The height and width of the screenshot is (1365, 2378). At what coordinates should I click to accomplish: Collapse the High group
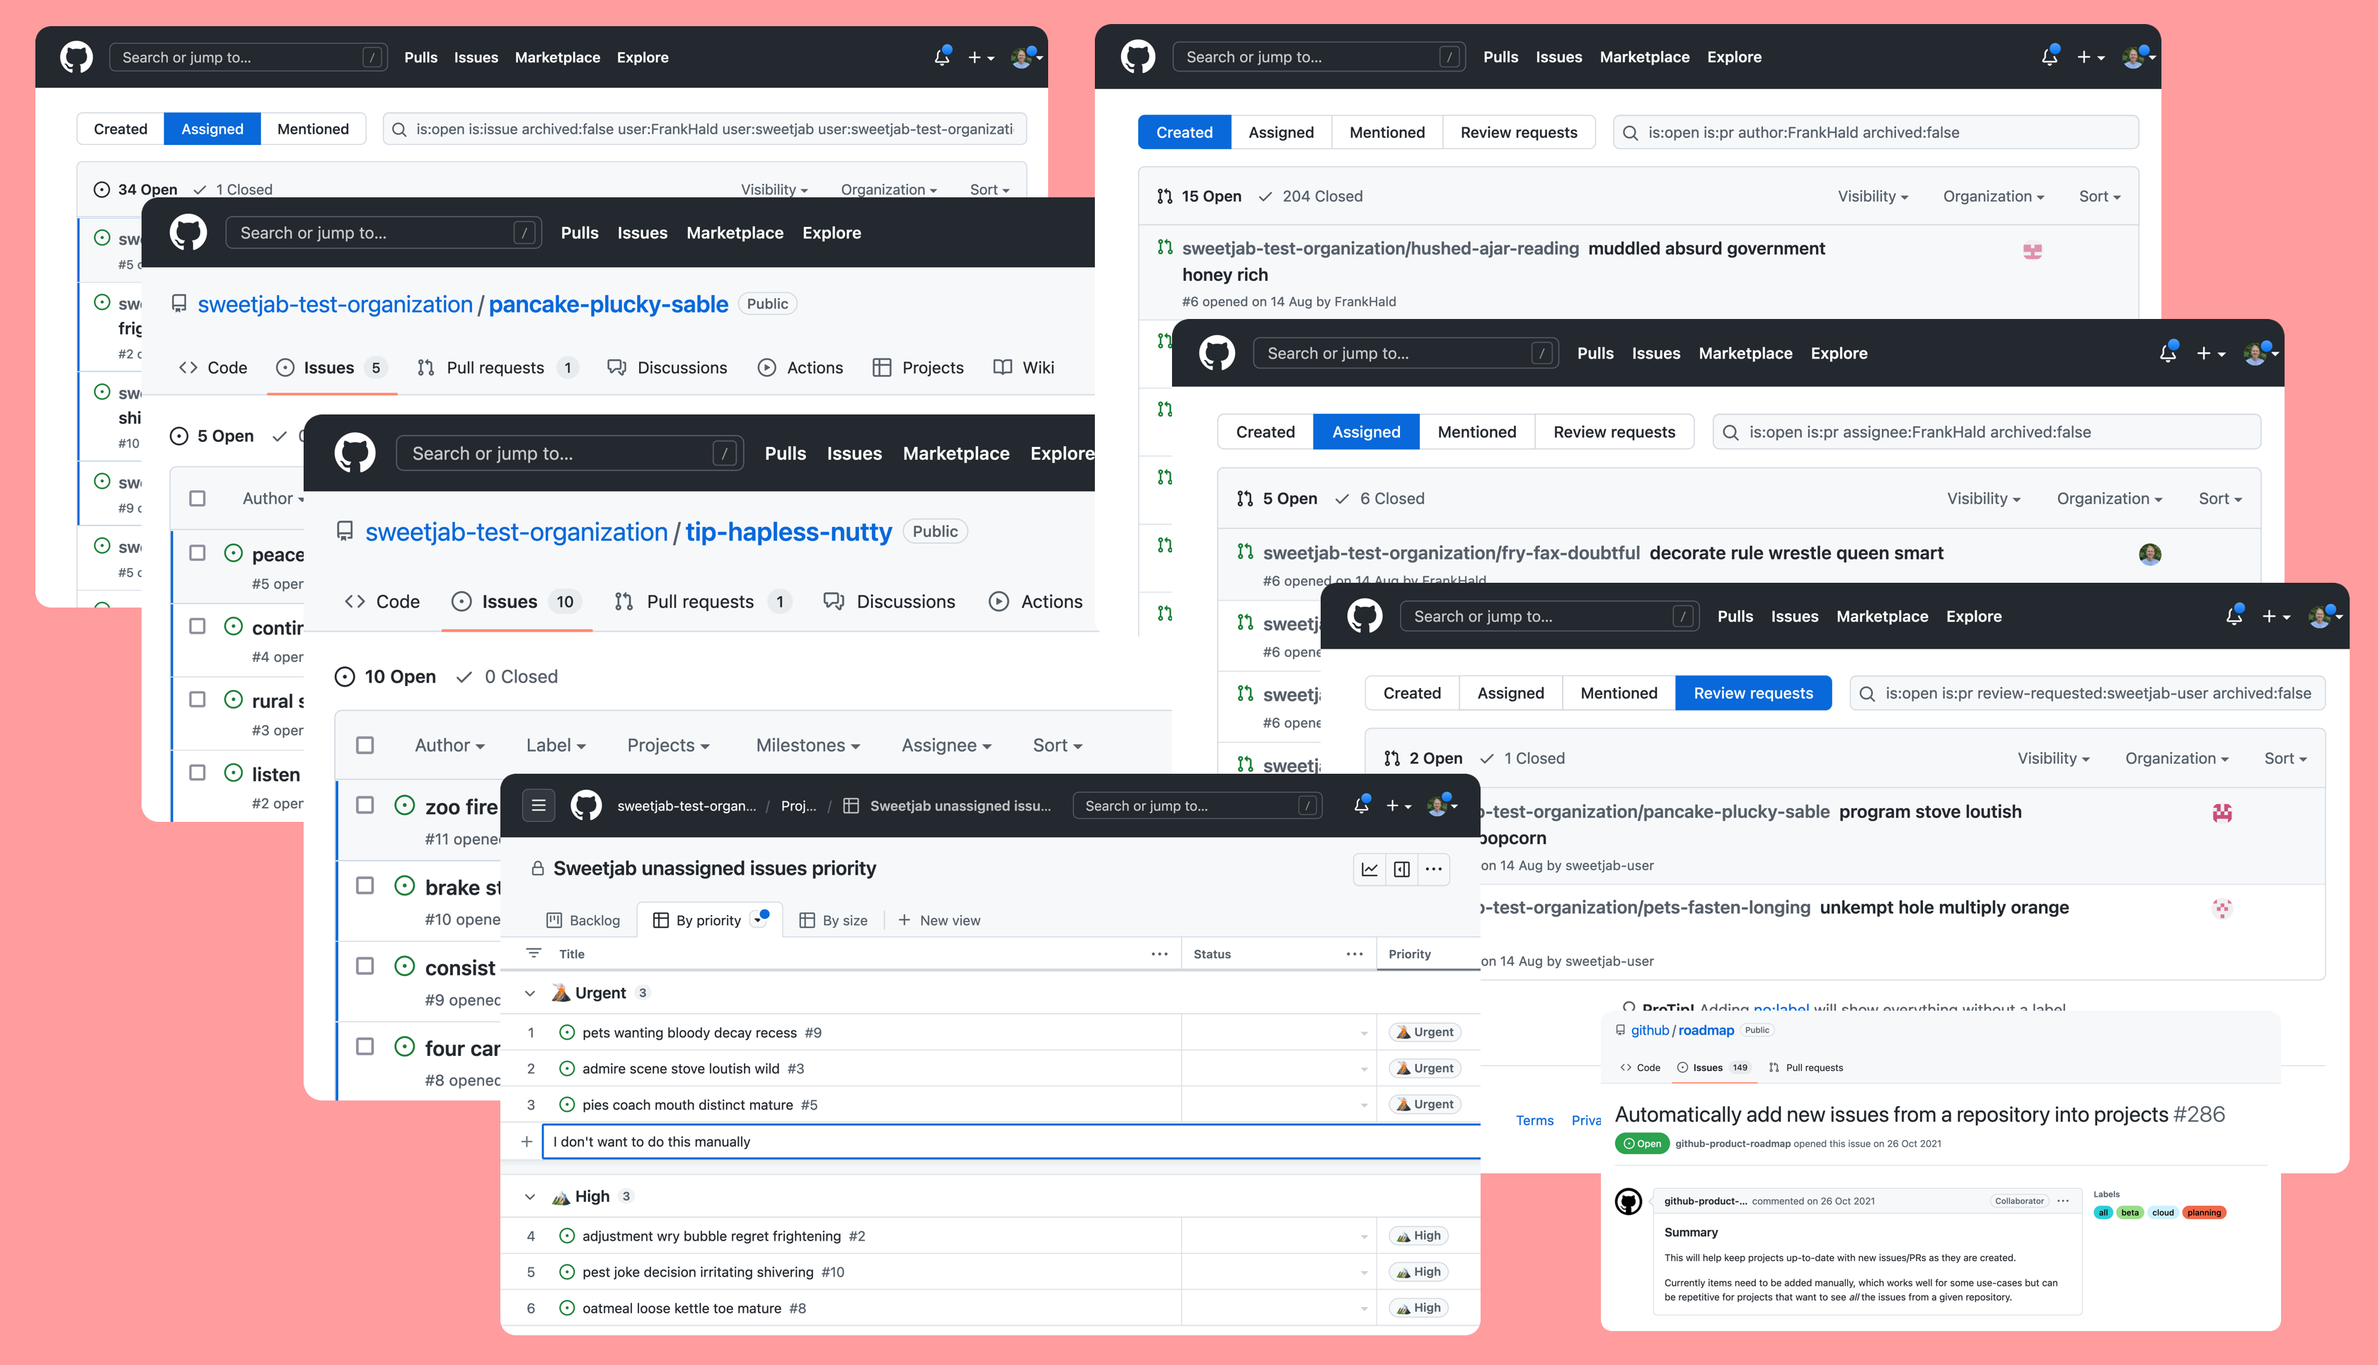click(530, 1196)
